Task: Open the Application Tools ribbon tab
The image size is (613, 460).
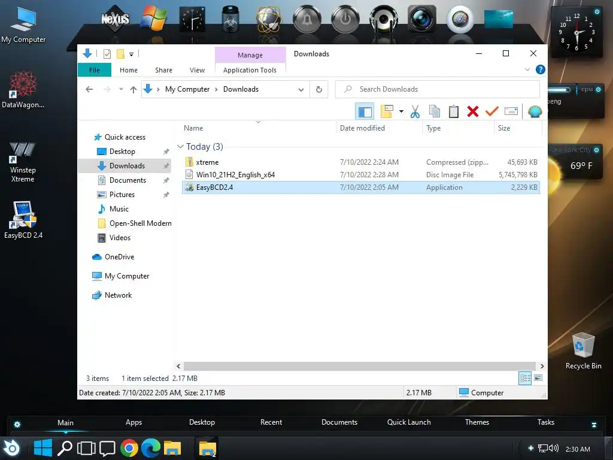Action: 250,70
